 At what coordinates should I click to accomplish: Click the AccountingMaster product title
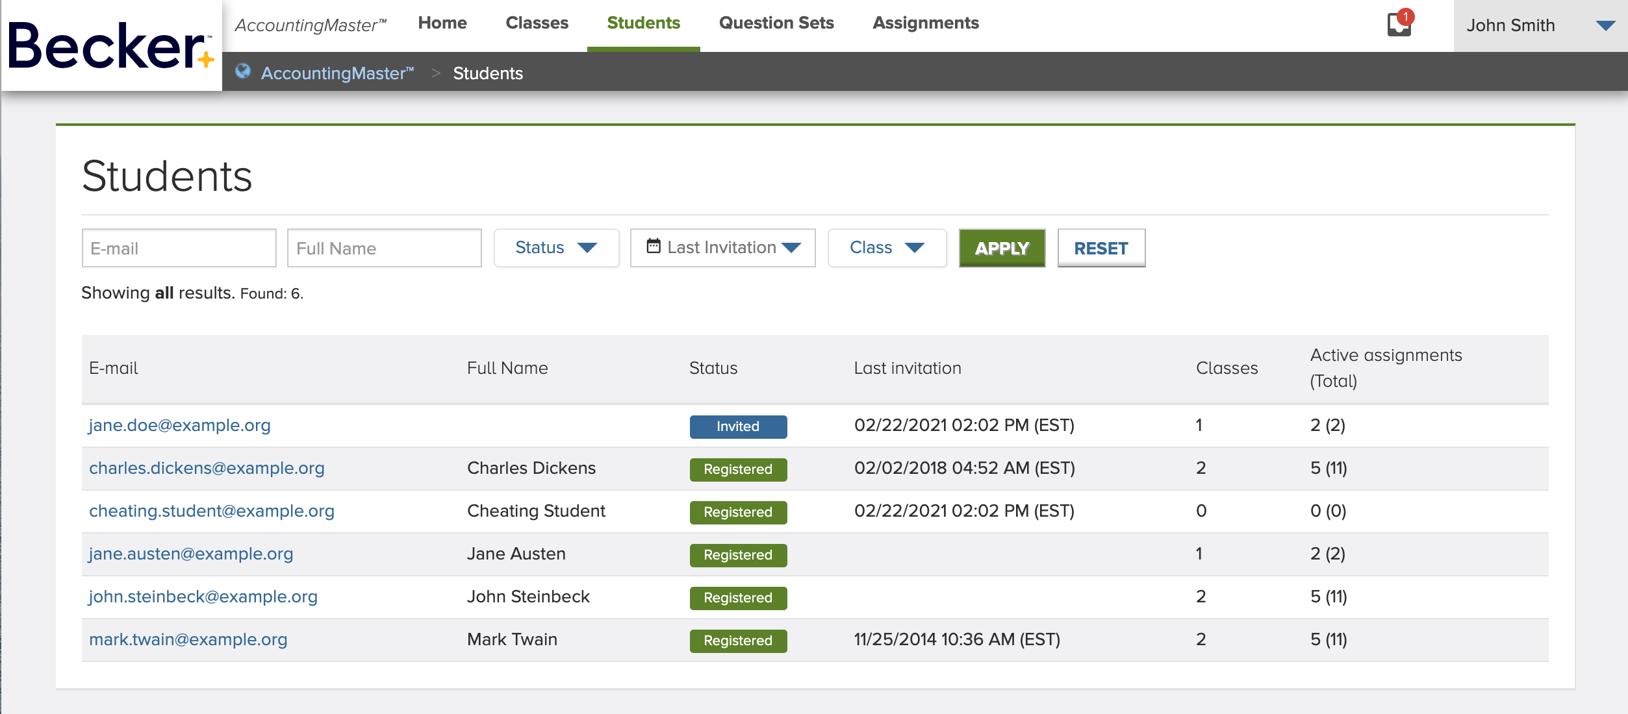(311, 25)
